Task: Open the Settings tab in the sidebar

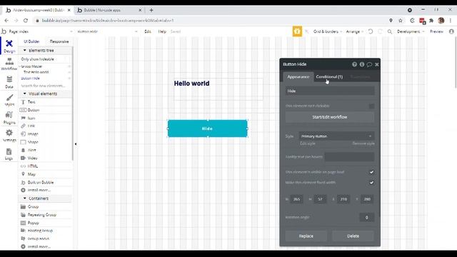Action: pos(9,136)
